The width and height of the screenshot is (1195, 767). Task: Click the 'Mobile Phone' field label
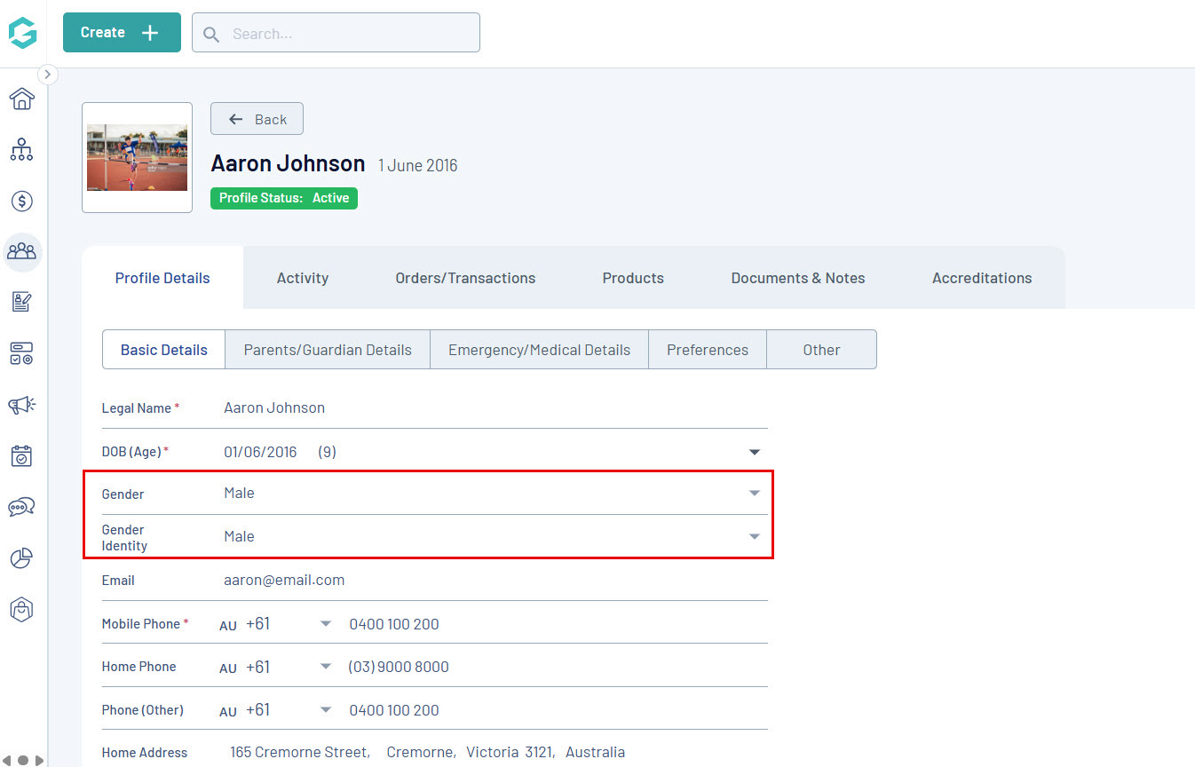[x=141, y=623]
